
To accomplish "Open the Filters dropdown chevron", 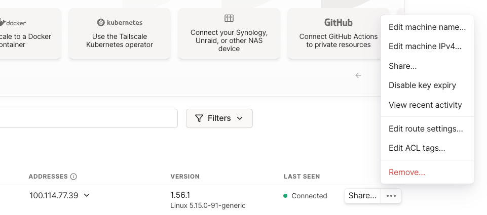I will 240,118.
